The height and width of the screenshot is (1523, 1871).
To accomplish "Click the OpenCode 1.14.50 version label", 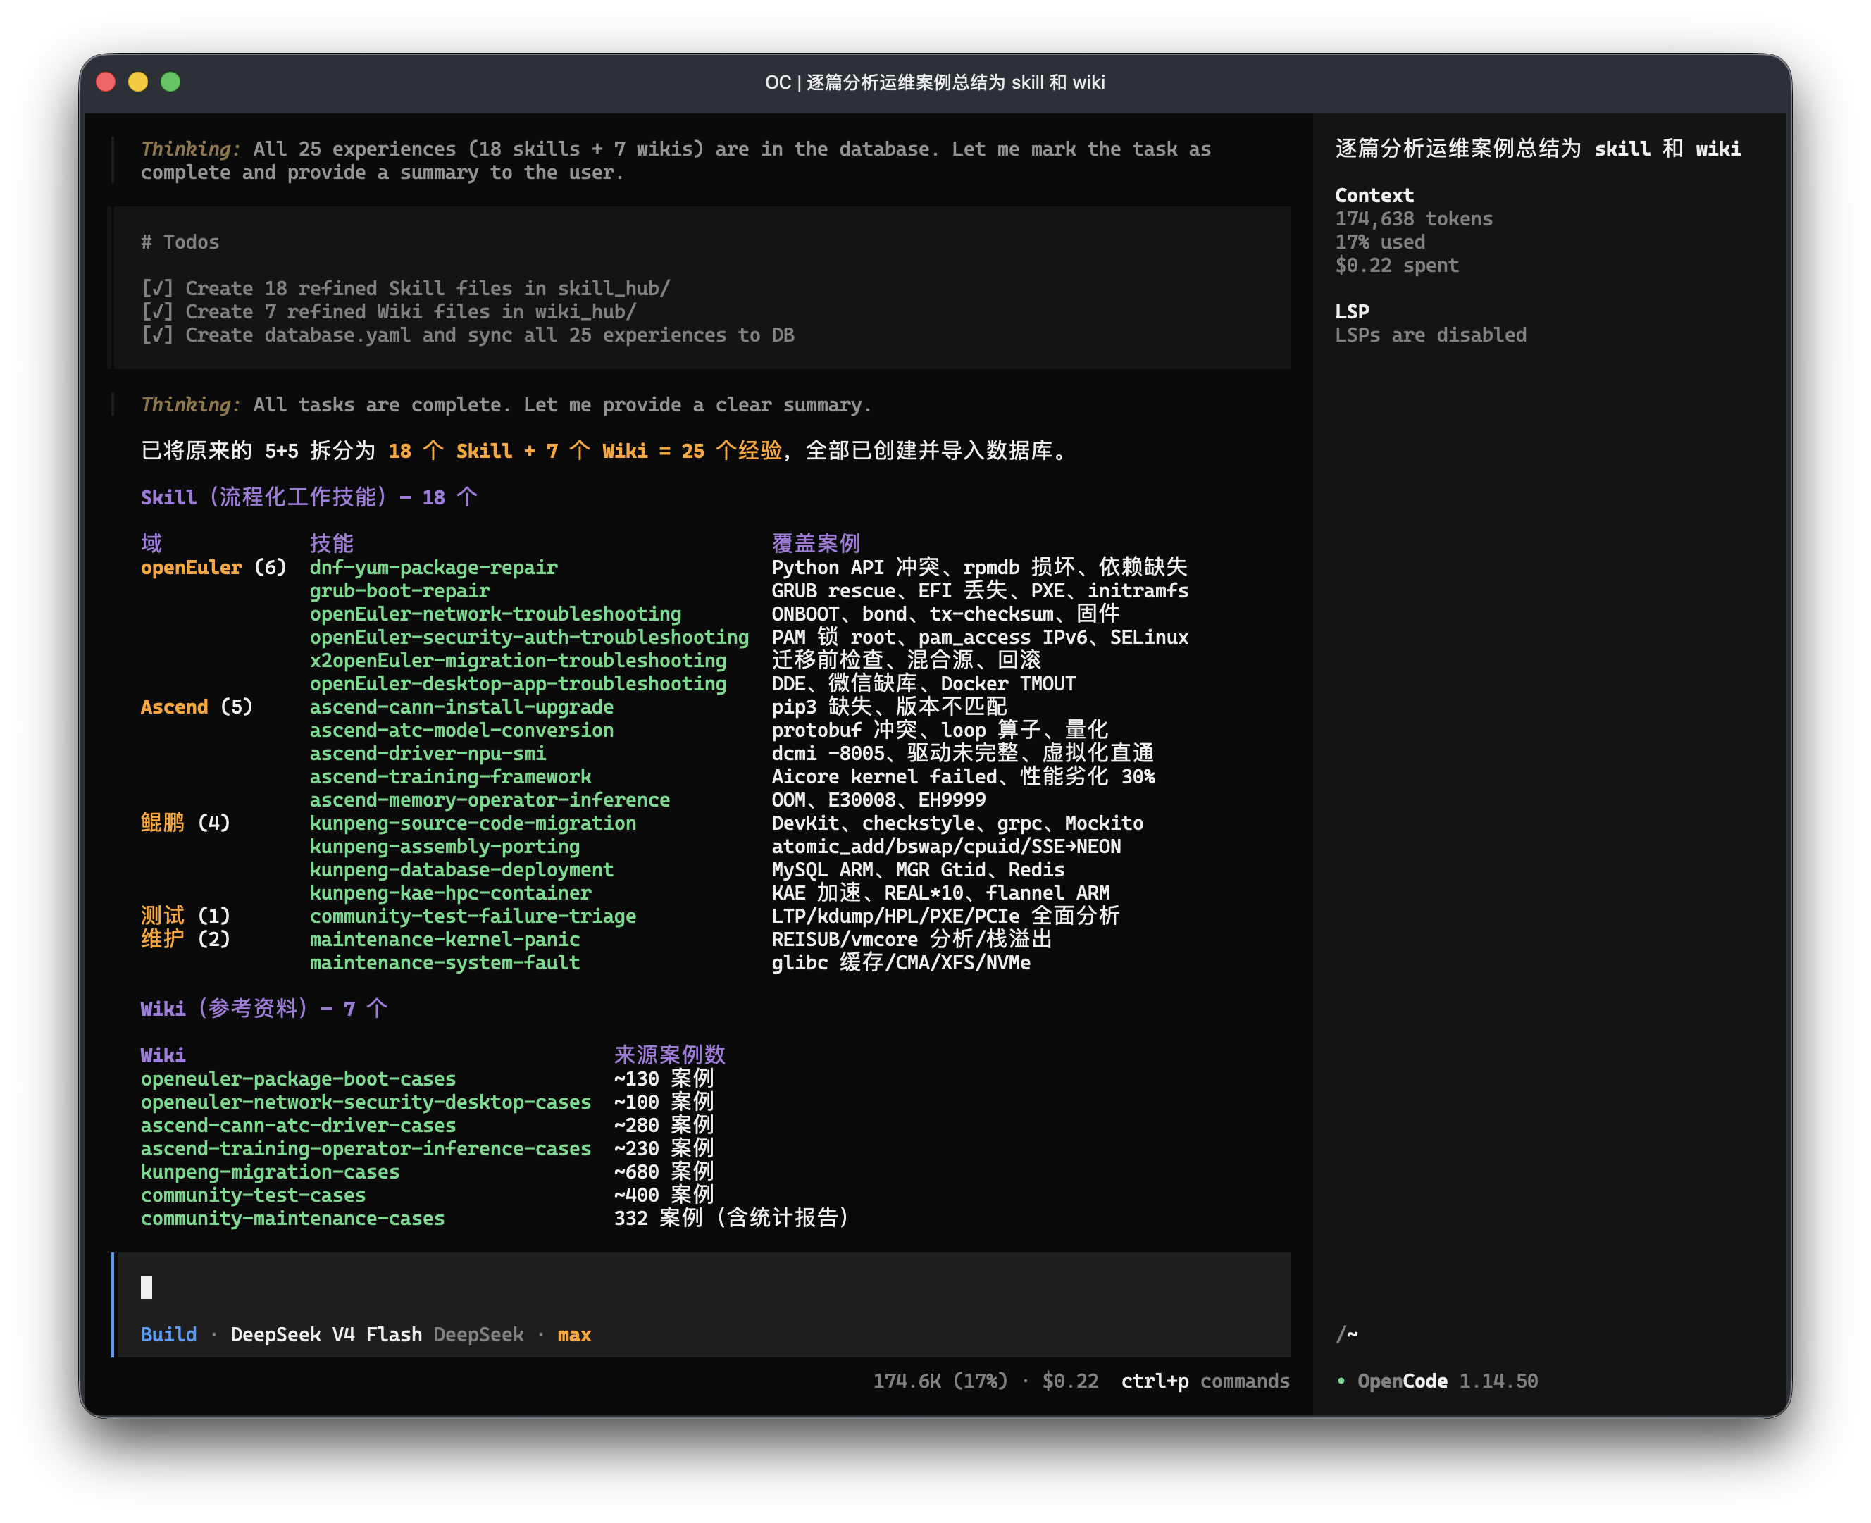I will coord(1448,1381).
